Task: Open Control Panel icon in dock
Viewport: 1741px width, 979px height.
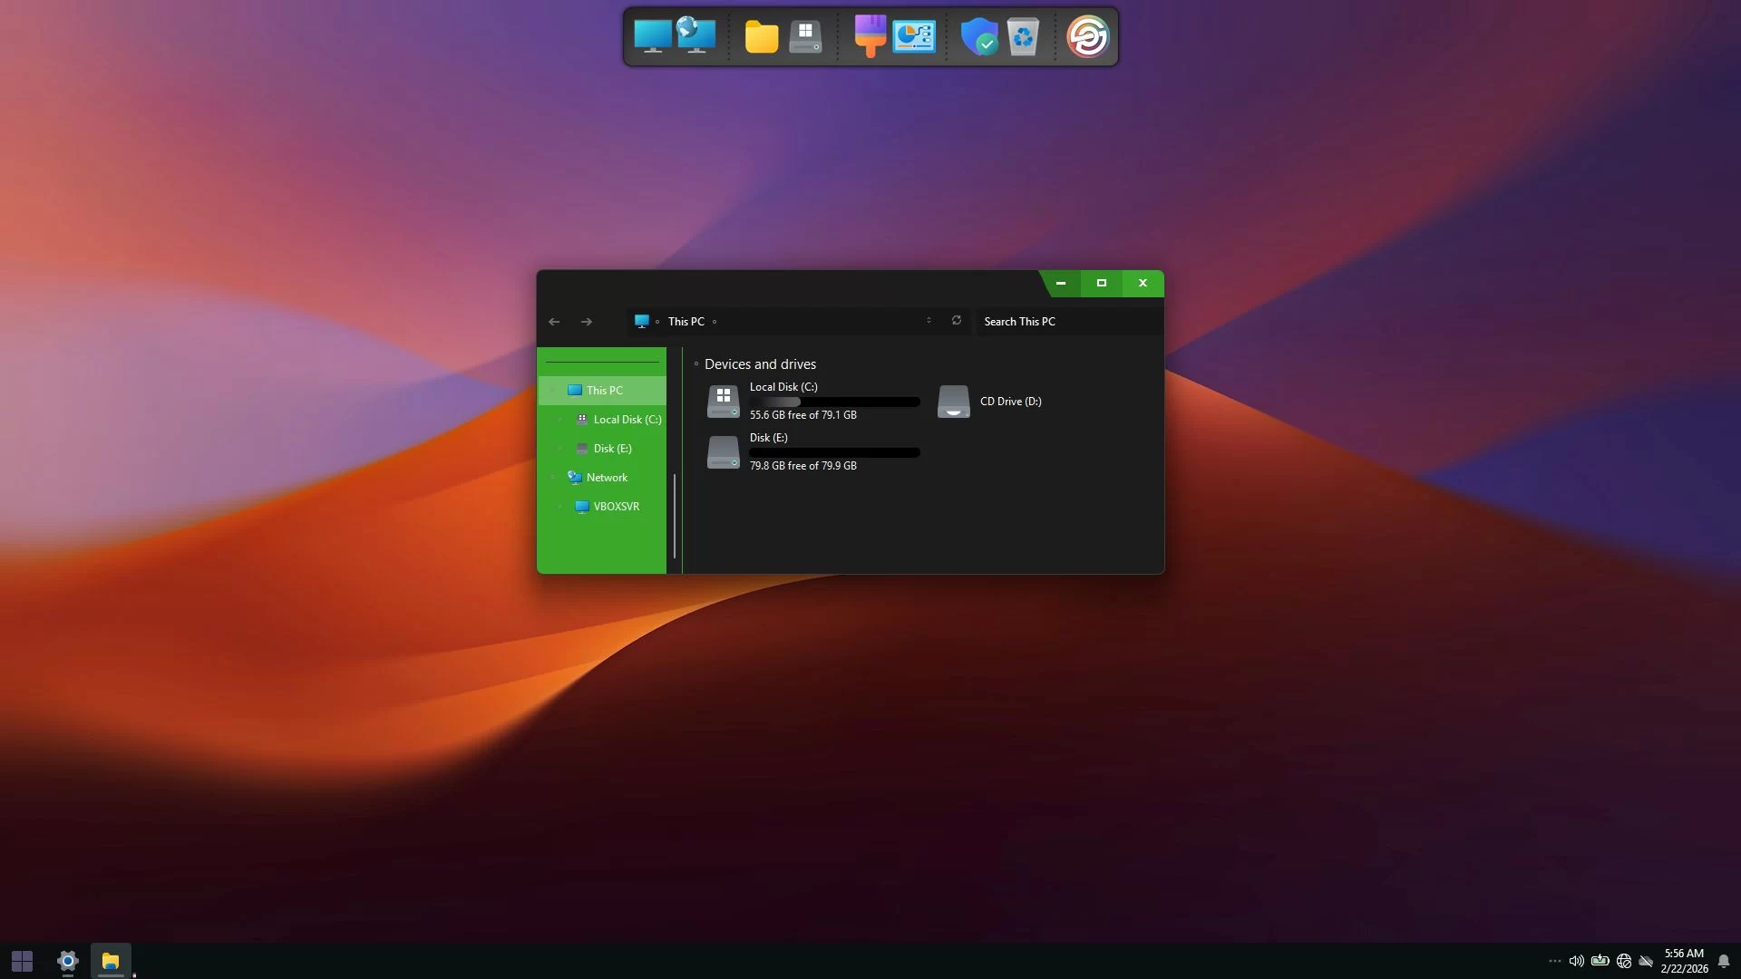Action: click(x=914, y=37)
